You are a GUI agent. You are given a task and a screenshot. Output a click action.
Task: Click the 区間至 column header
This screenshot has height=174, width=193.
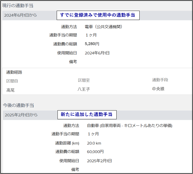tap(84, 80)
